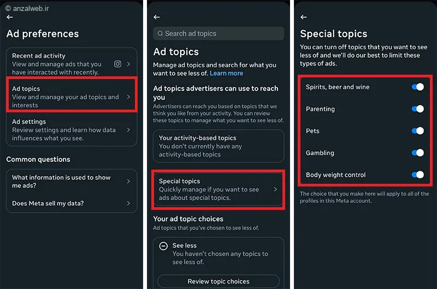This screenshot has height=289, width=437.
Task: Tap back arrow above the search ad topics field
Action: click(x=157, y=17)
